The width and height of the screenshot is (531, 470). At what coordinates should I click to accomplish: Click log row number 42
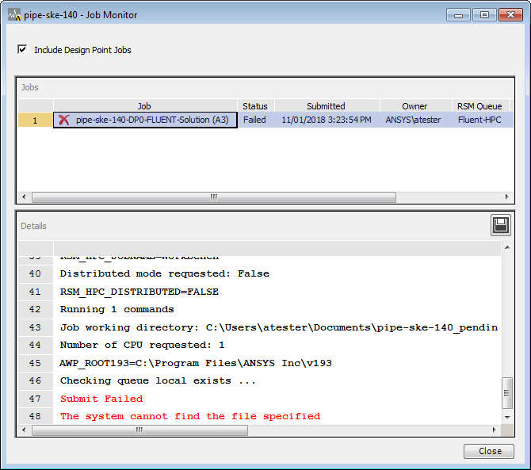coord(35,309)
